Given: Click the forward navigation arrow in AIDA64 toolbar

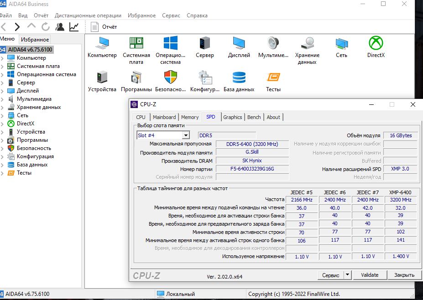Looking at the screenshot, I should click(x=17, y=27).
